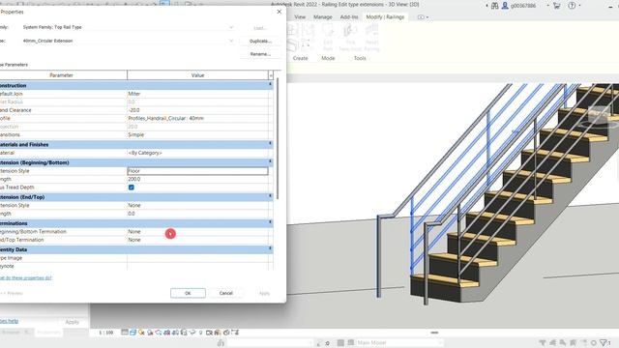Click the dialog's Apply button beside Cancel
Viewport: 619px width, 348px height.
pos(264,293)
